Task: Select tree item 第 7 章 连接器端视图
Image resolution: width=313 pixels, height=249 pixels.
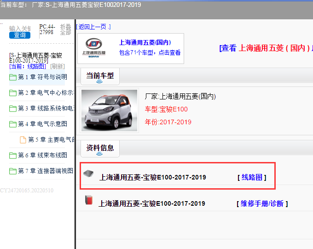Action: click(46, 171)
